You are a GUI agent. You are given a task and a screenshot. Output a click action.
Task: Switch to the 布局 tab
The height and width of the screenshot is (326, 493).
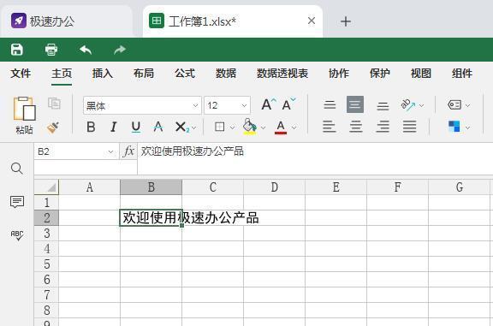point(144,74)
